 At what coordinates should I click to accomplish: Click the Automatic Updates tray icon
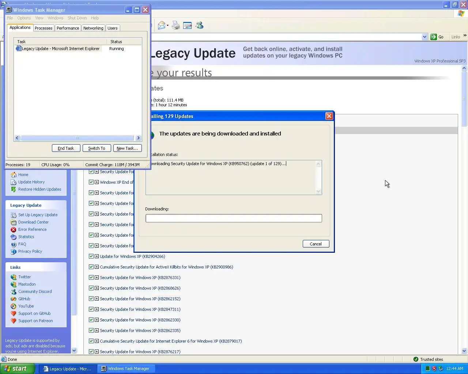point(441,369)
